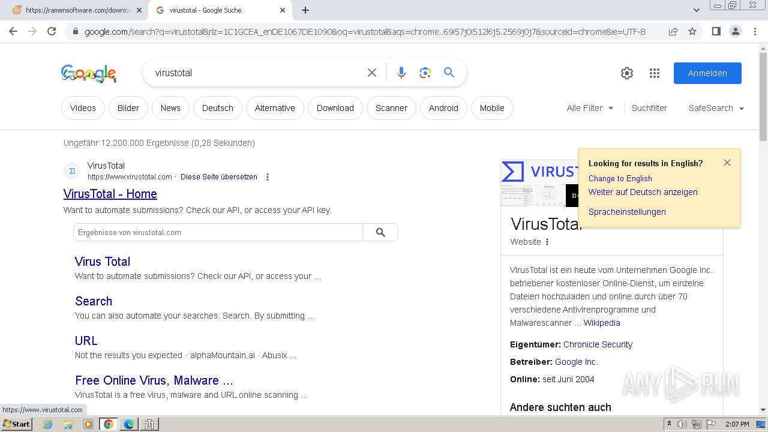Reload the page with refresh icon
Screen dimensions: 768x432
[52, 31]
